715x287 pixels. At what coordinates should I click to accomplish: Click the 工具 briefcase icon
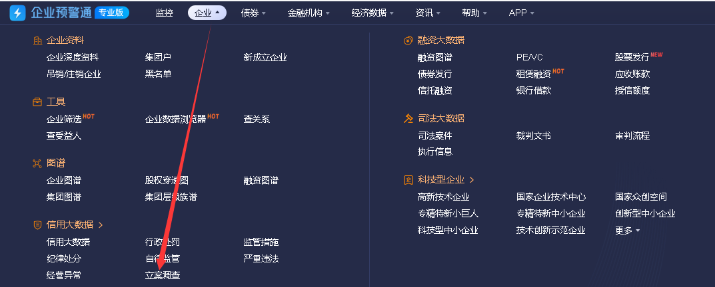[x=37, y=102]
